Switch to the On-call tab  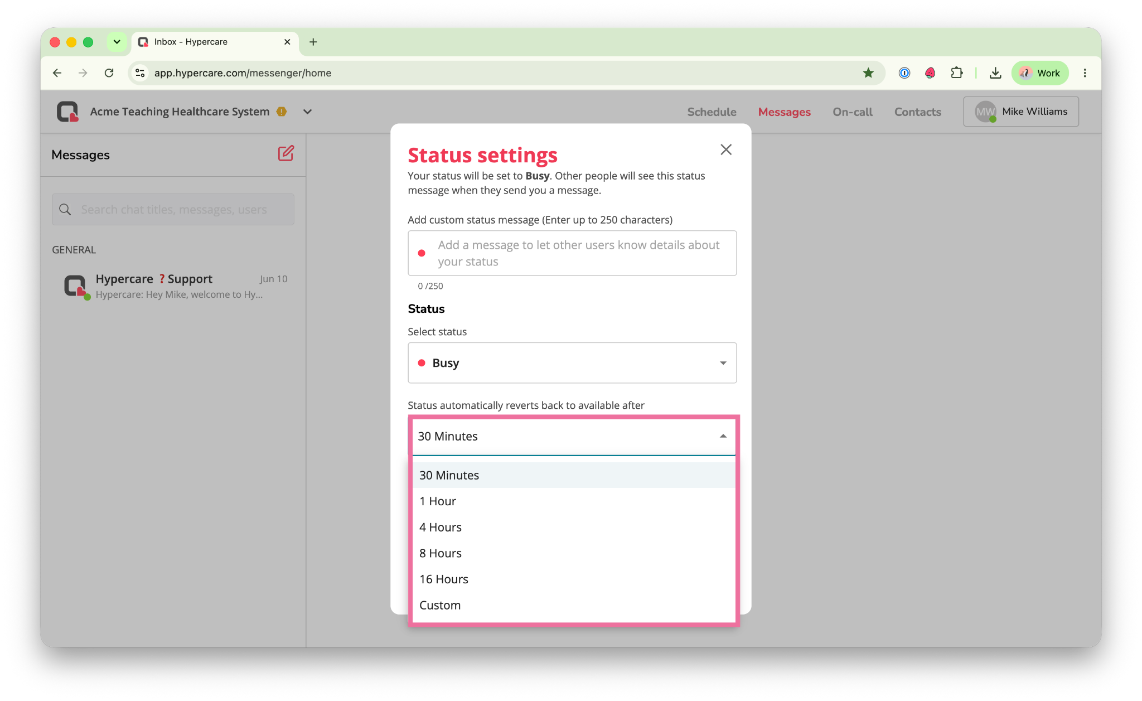(x=852, y=112)
